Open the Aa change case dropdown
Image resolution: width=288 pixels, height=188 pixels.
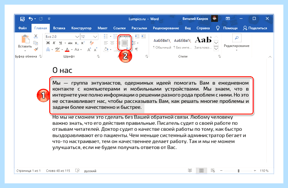[78, 49]
